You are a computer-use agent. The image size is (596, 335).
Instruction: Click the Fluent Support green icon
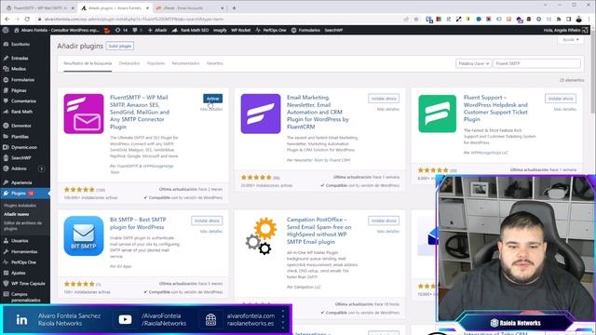click(x=437, y=114)
